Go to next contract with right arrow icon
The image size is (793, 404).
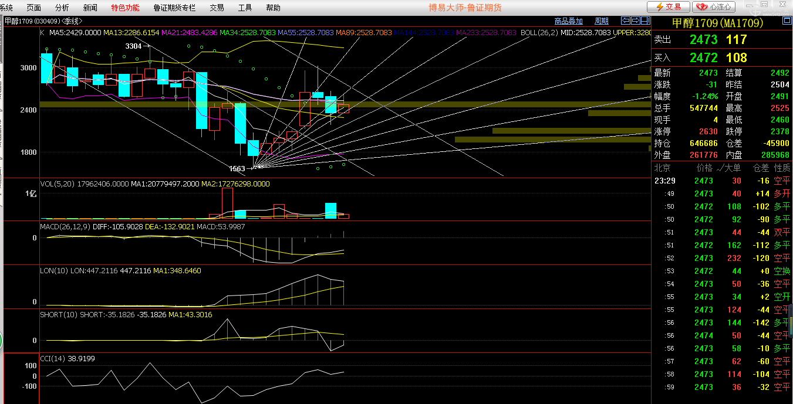(636, 21)
